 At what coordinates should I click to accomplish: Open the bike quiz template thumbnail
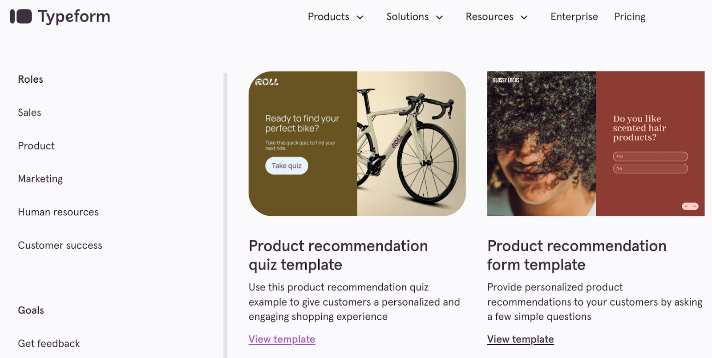357,144
